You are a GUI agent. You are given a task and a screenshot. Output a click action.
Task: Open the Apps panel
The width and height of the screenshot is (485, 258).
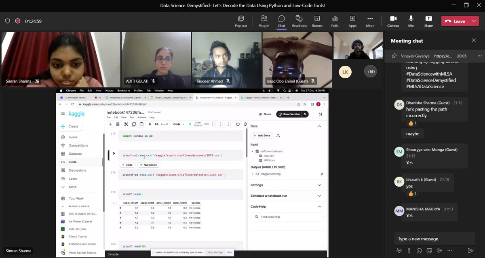[x=352, y=21]
